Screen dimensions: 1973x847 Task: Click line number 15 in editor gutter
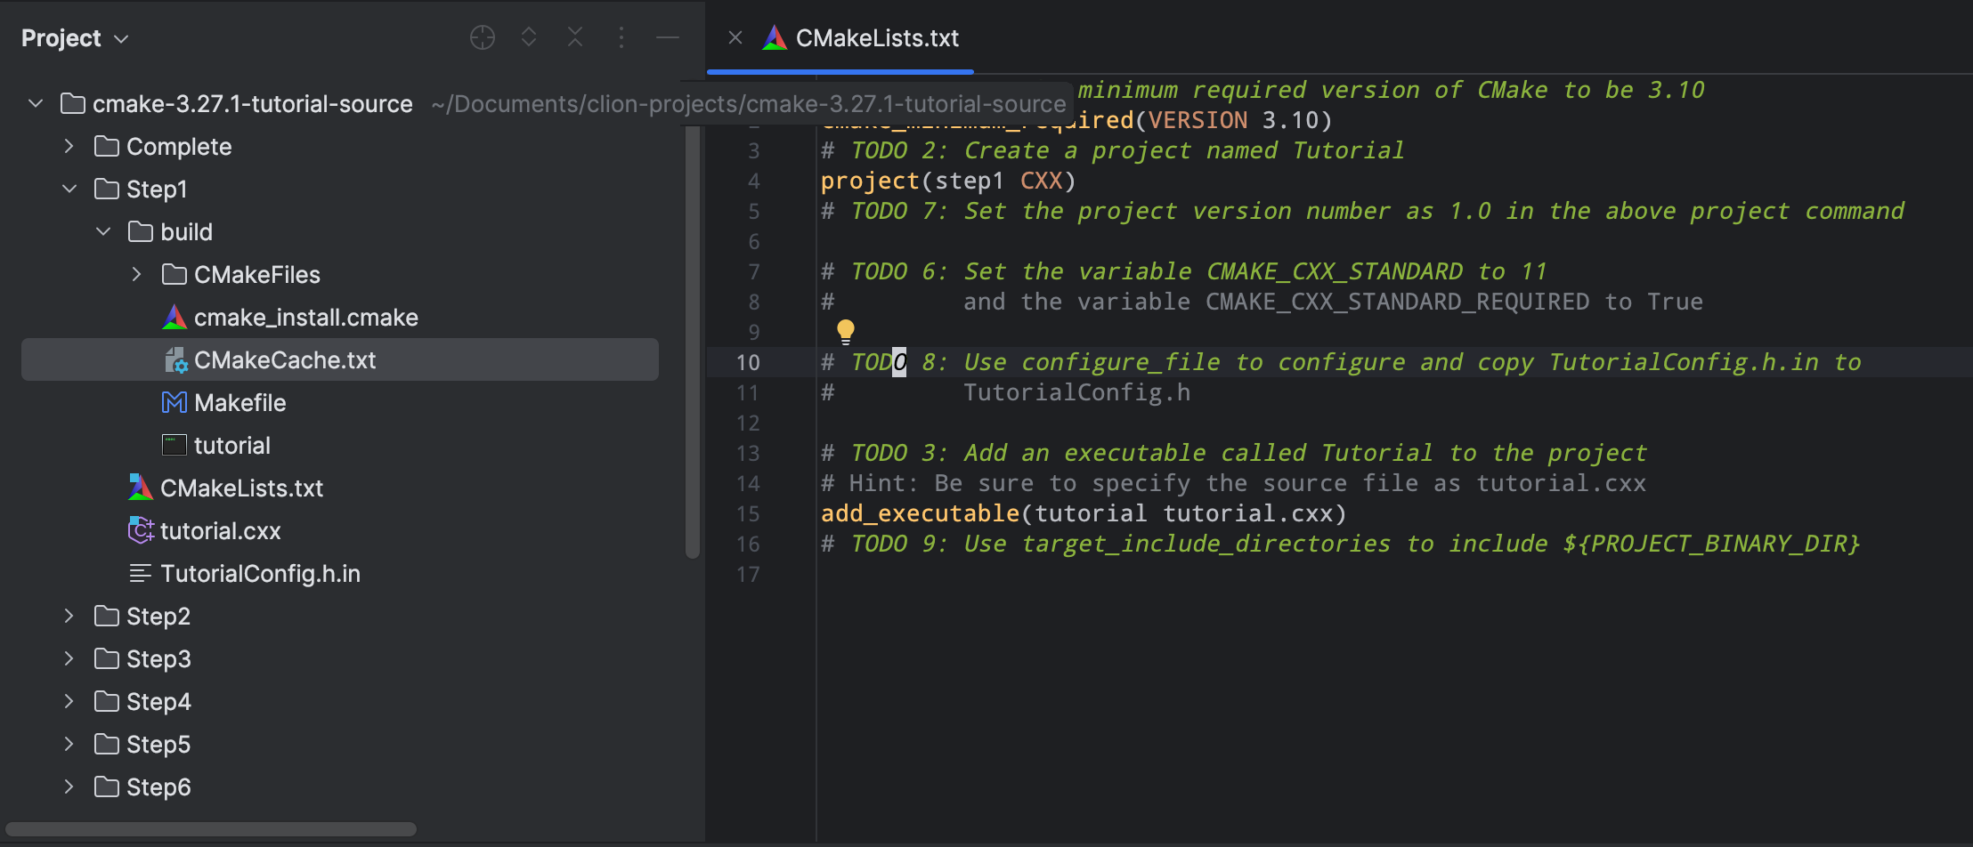748,513
